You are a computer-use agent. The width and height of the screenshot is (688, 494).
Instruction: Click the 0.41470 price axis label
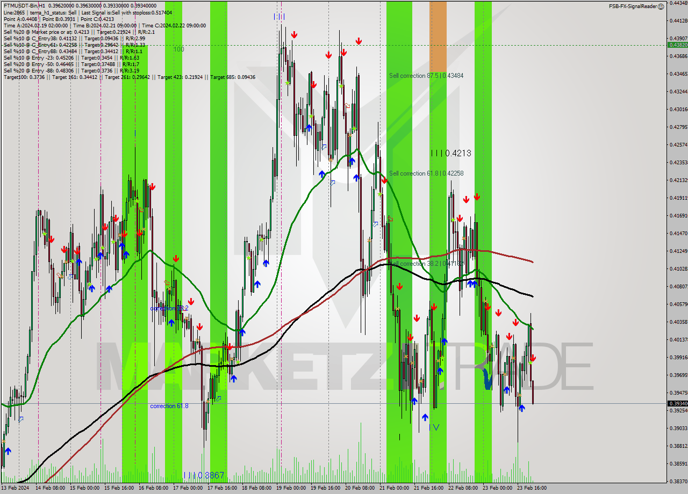click(678, 234)
